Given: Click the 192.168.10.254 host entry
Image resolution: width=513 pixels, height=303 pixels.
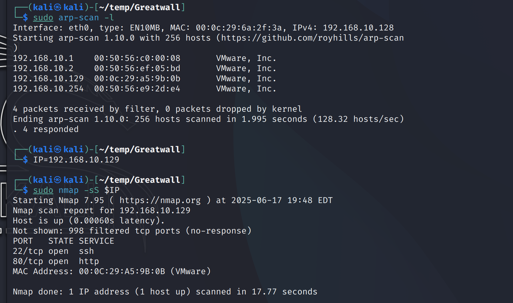Looking at the screenshot, I should click(x=48, y=89).
